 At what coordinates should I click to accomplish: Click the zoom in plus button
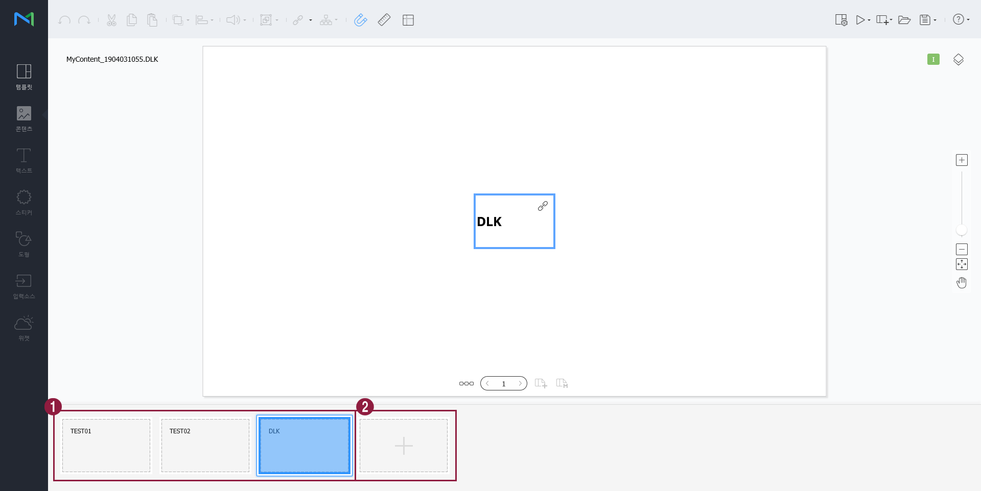pos(962,160)
